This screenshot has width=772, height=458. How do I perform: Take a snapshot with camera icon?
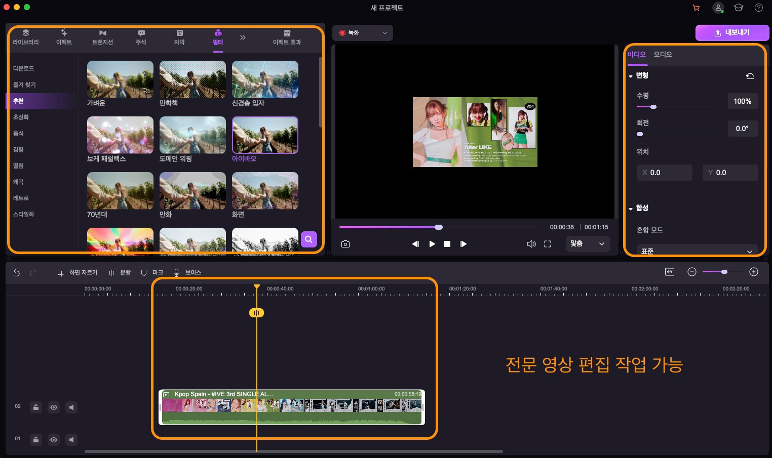coord(345,244)
